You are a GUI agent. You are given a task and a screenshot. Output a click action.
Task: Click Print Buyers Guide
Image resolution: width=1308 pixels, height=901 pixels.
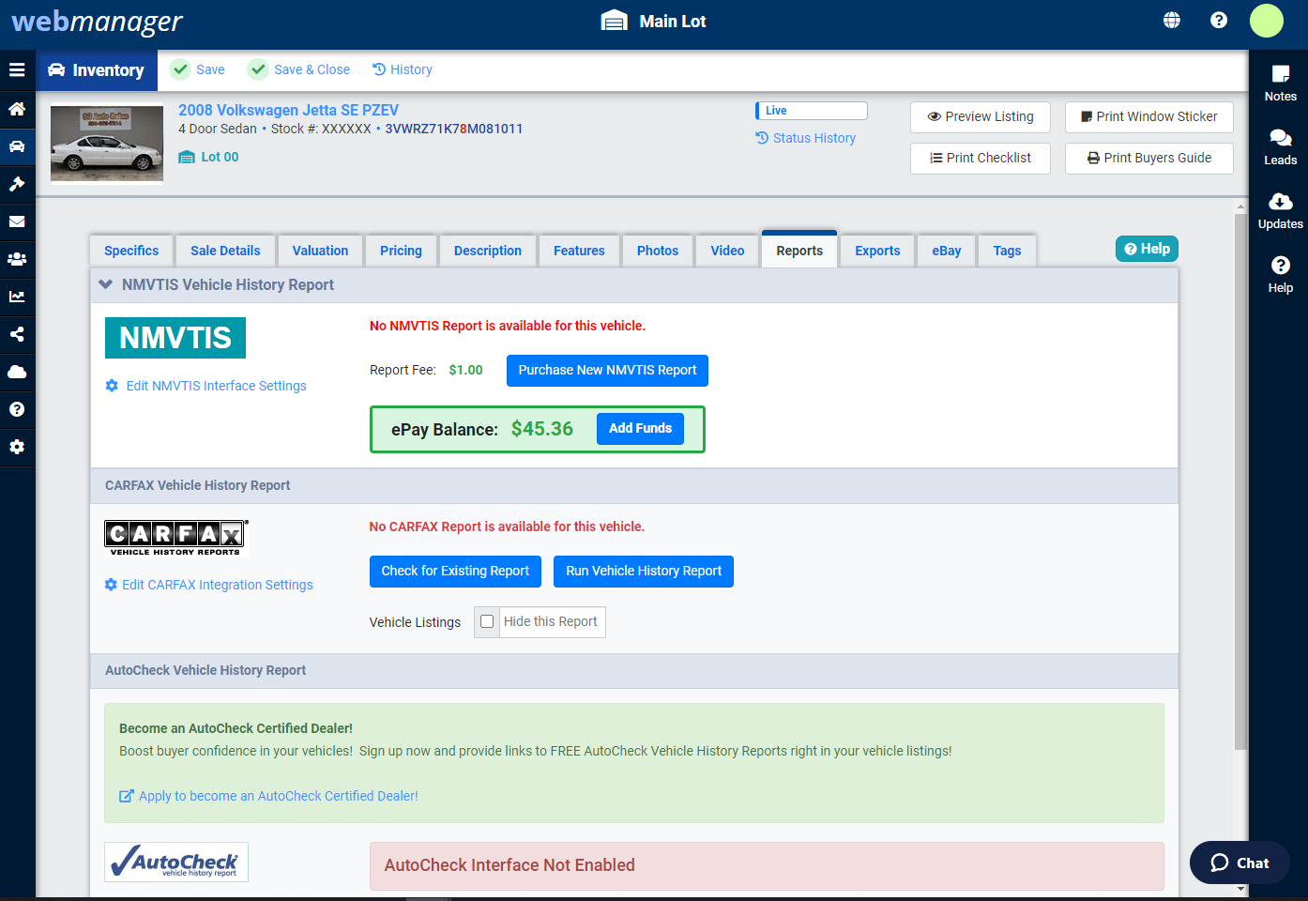1149,159
